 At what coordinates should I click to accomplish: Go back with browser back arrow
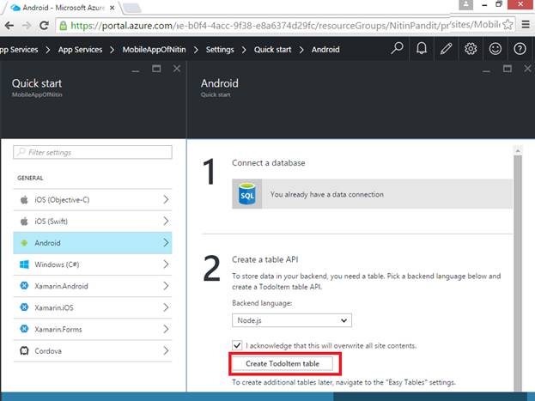click(x=9, y=25)
